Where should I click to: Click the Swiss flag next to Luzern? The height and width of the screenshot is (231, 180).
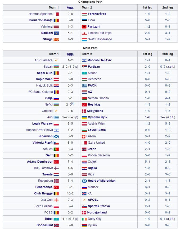coord(84,136)
